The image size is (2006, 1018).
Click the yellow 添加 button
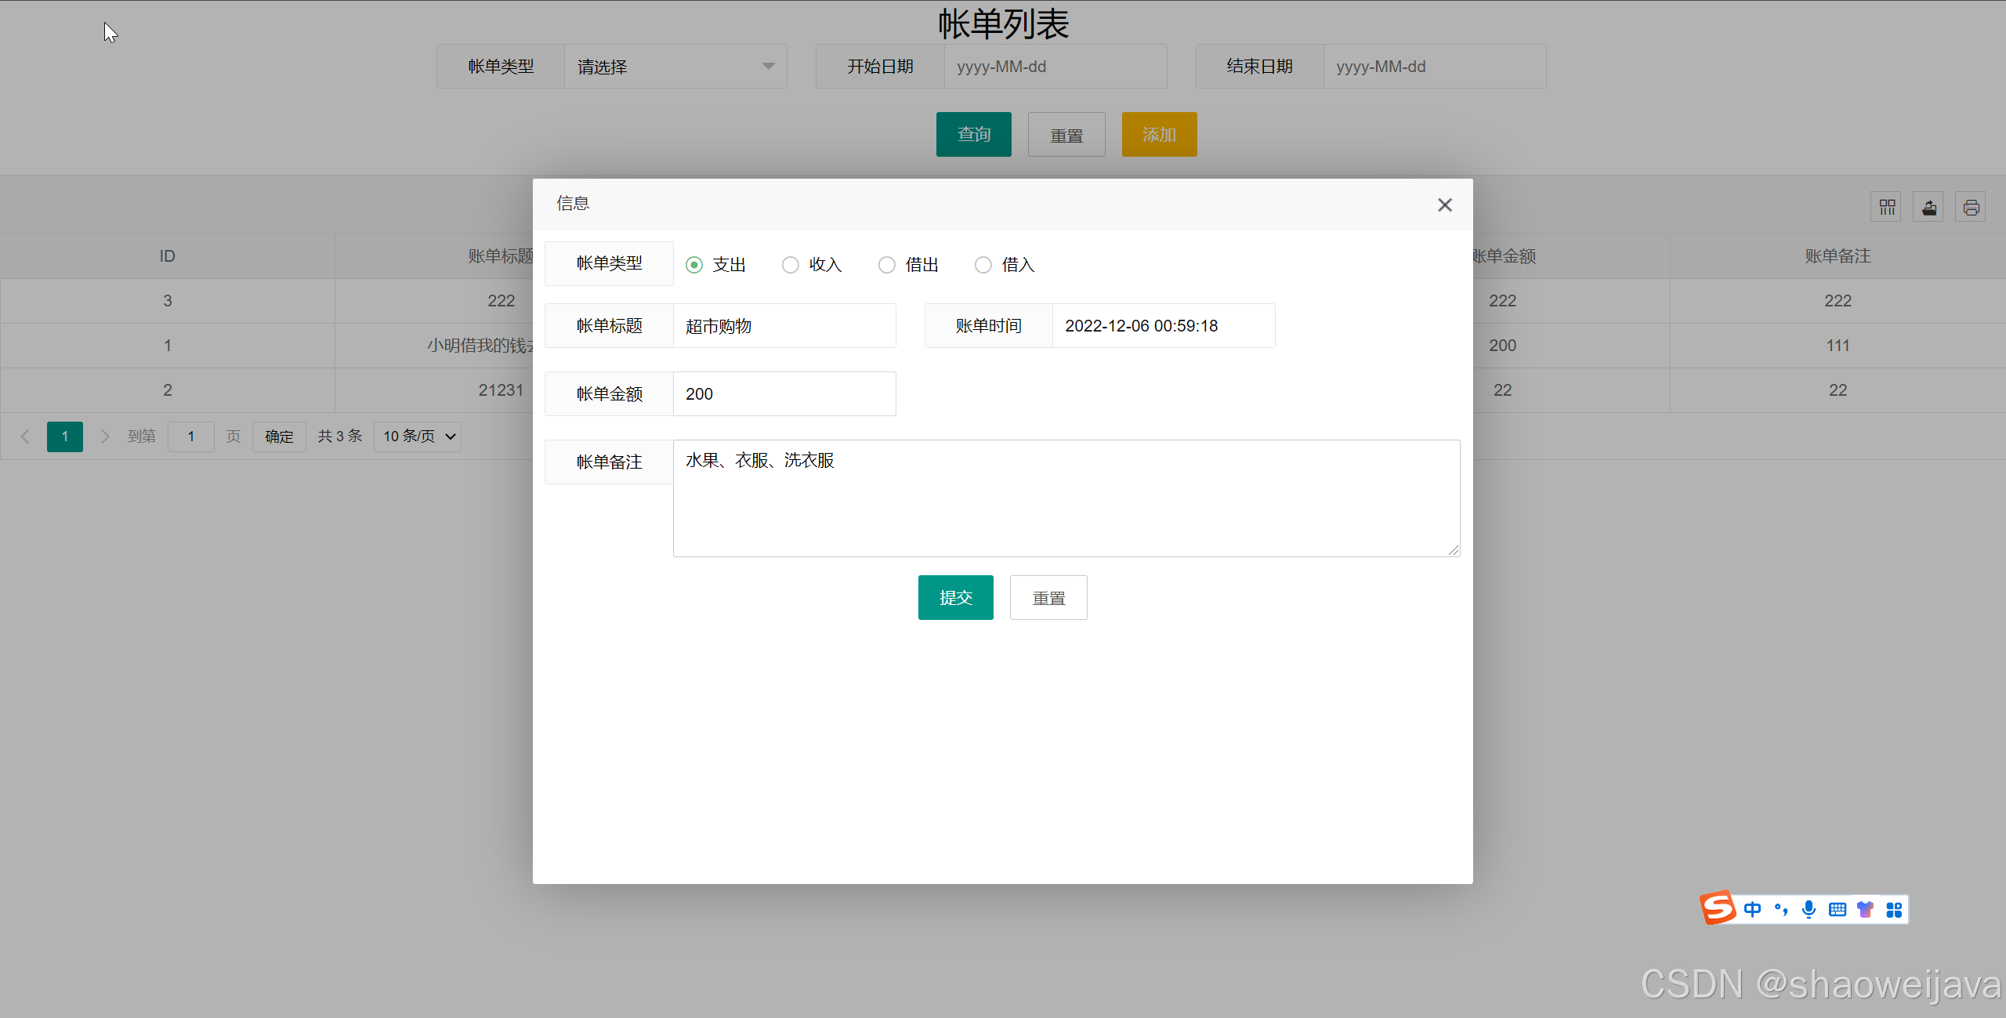coord(1159,135)
